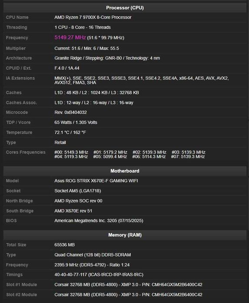Viewport: 249px width, 303px height.
Task: Select the Caches value L1D : 48 KB
Action: pyautogui.click(x=97, y=93)
